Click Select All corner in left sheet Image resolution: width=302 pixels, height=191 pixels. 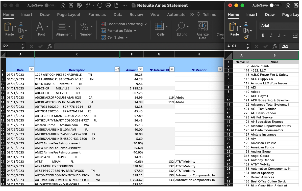click(3, 55)
